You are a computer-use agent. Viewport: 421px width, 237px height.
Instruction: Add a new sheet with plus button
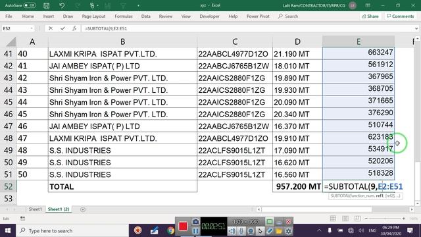[83, 209]
